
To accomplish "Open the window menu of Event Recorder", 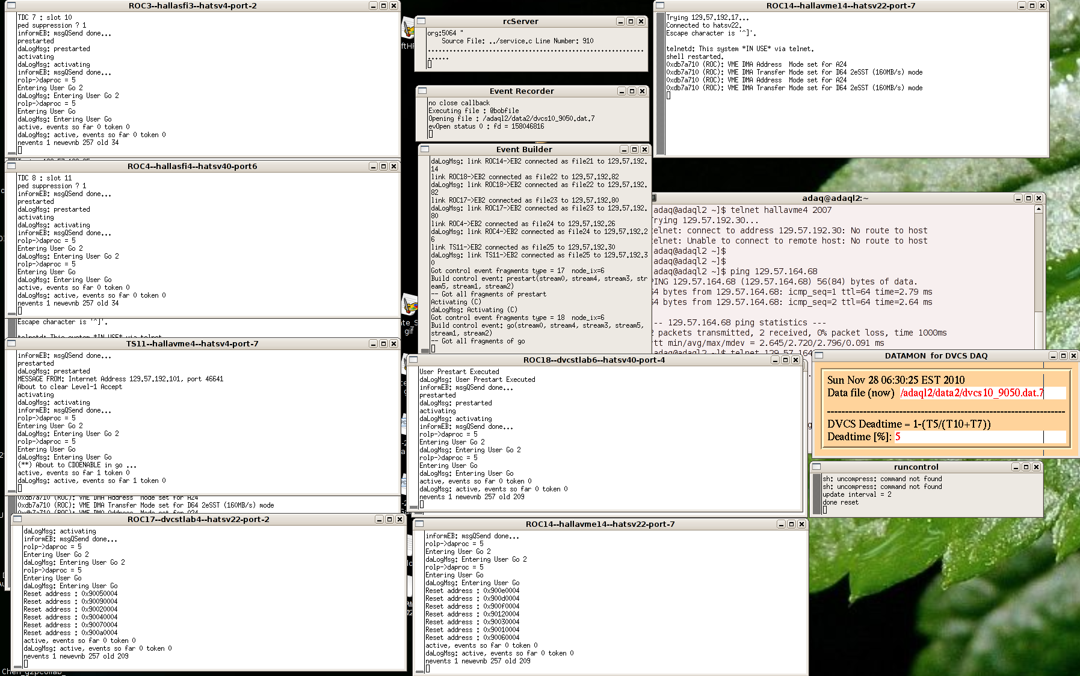I will click(x=422, y=91).
